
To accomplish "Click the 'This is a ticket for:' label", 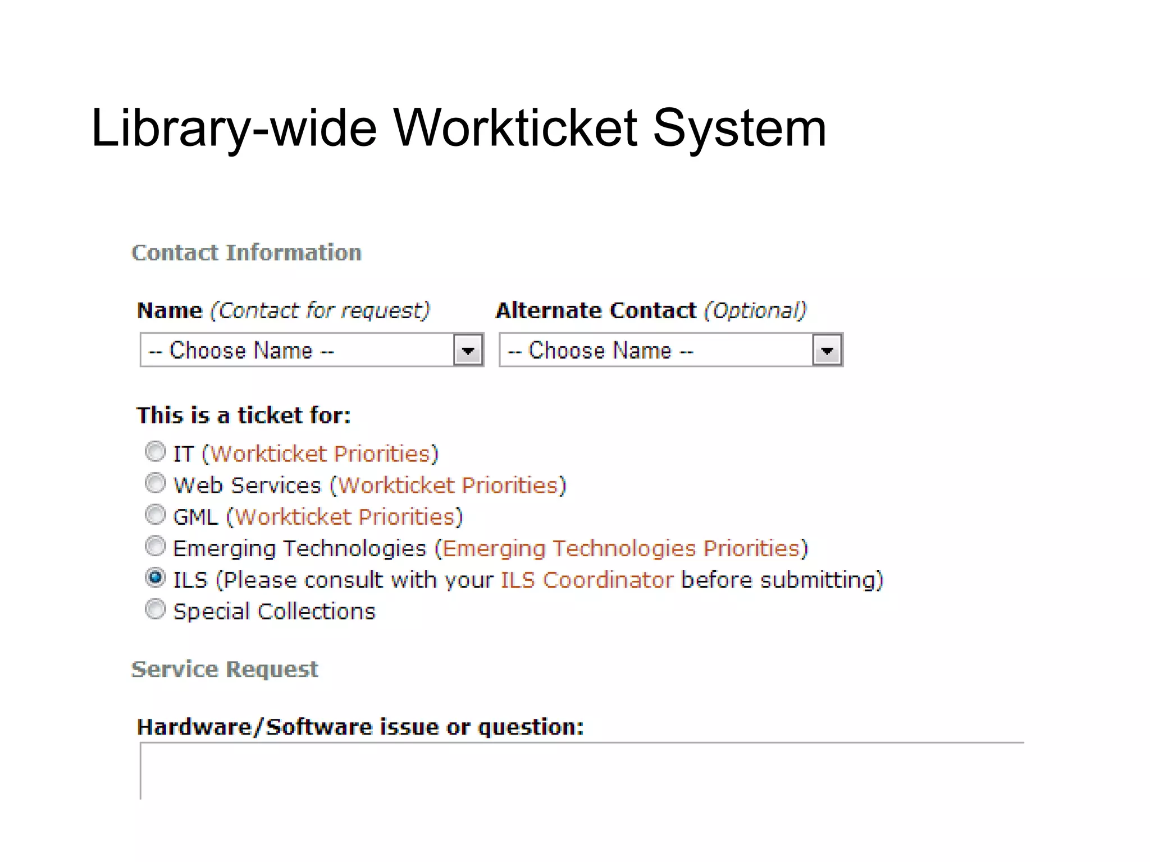I will coord(244,415).
